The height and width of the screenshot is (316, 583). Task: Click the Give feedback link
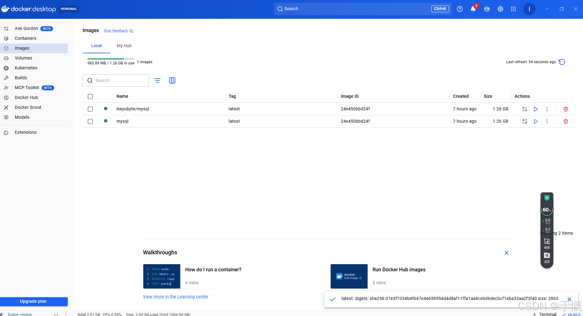coord(118,31)
